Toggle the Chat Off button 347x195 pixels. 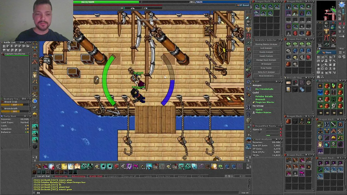pyautogui.click(x=245, y=193)
